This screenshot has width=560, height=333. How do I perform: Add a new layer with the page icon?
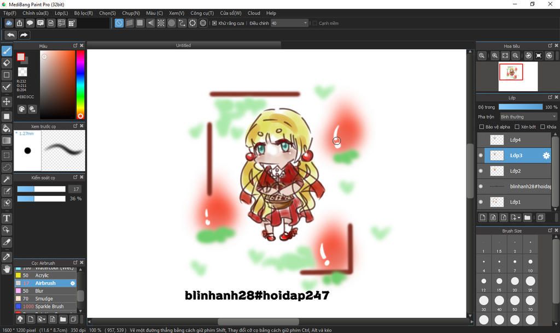pyautogui.click(x=482, y=217)
